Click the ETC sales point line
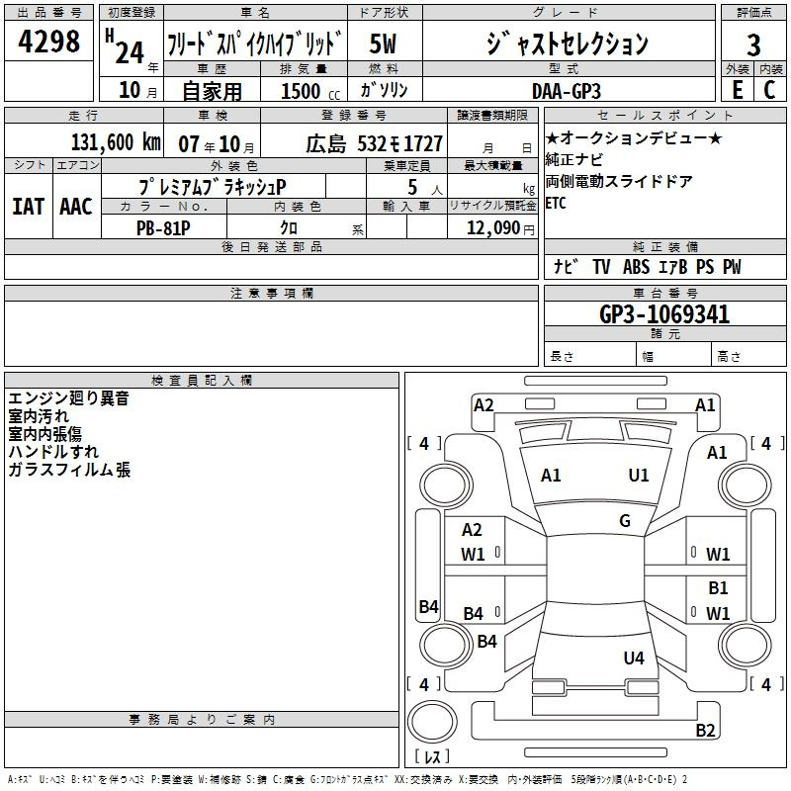 pyautogui.click(x=556, y=203)
